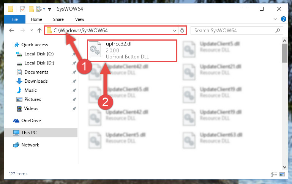
Task: Select Downloads in Quick access
Action: click(36, 81)
